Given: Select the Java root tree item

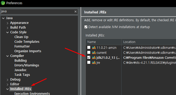Looking at the screenshot, I should coord(9,18).
